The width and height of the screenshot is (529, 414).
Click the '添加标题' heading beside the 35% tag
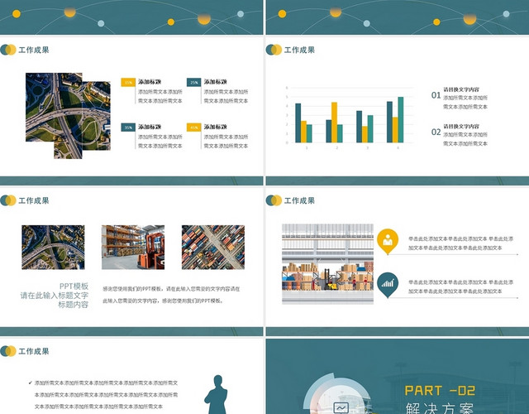[x=150, y=127]
